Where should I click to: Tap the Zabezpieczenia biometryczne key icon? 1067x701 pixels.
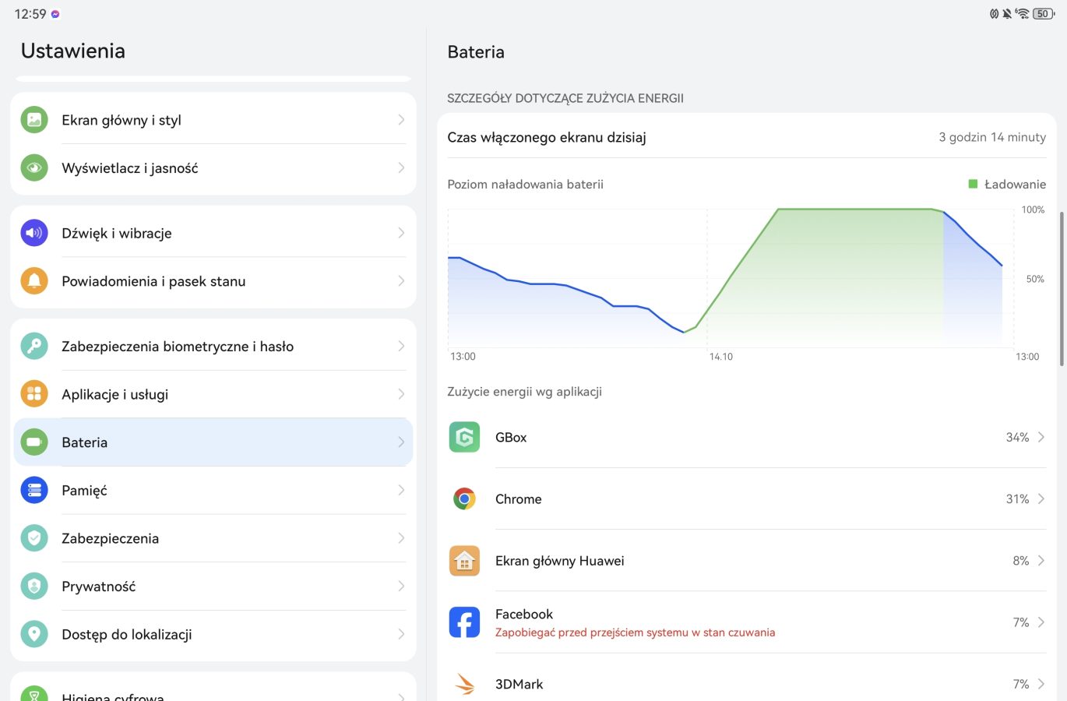pos(34,346)
